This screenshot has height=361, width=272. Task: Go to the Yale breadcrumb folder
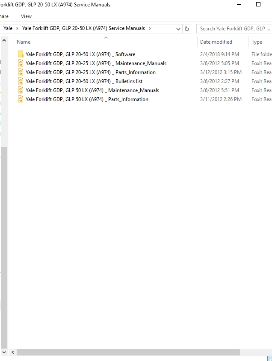click(8, 28)
